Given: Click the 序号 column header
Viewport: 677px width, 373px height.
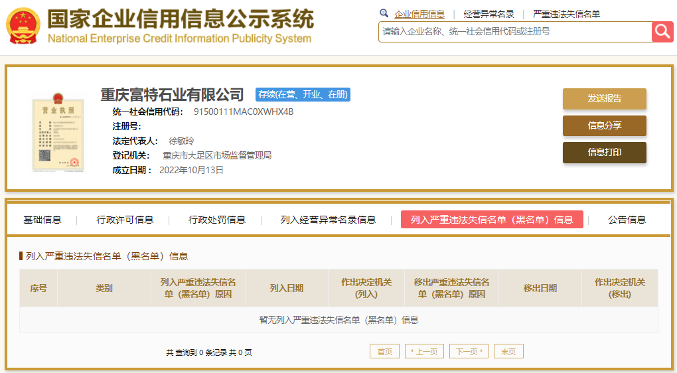Looking at the screenshot, I should pyautogui.click(x=38, y=288).
